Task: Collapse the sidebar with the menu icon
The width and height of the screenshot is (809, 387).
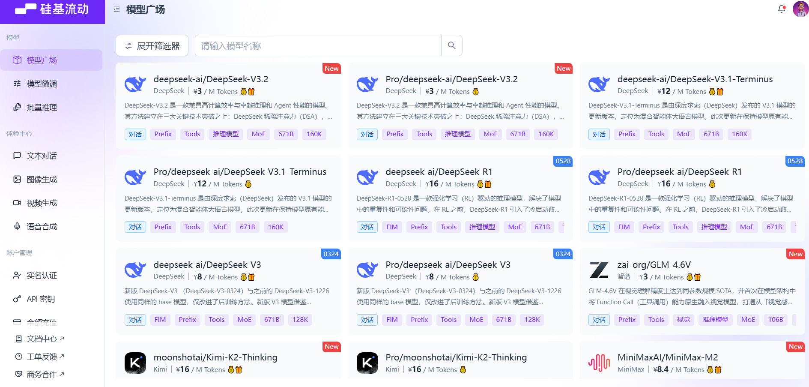Action: pyautogui.click(x=116, y=9)
